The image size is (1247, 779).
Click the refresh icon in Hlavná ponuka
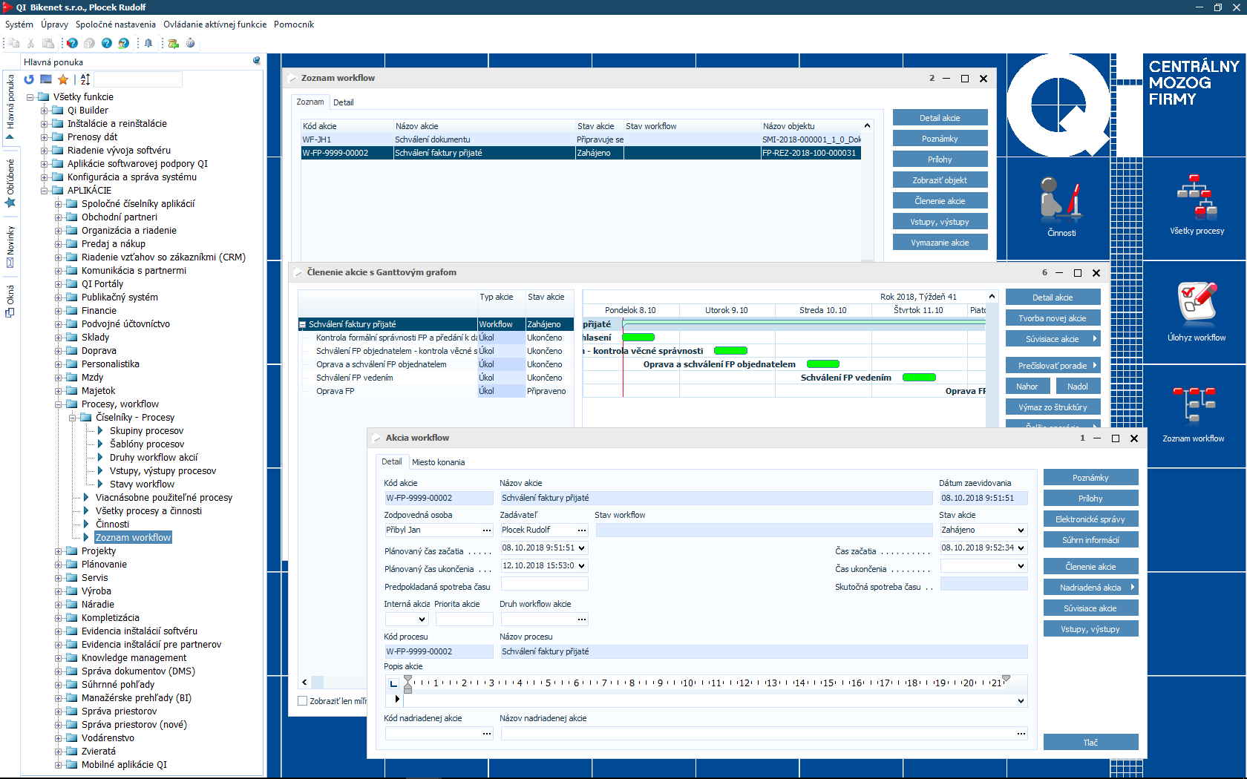29,79
